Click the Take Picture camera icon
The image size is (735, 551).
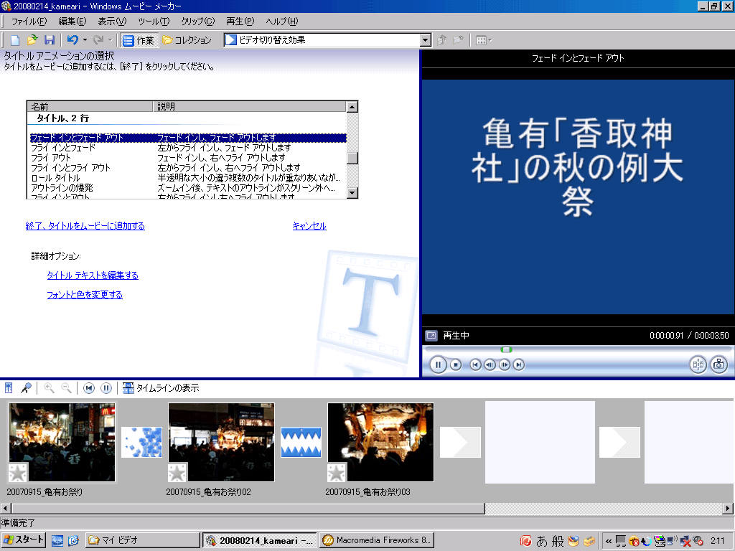[x=718, y=364]
